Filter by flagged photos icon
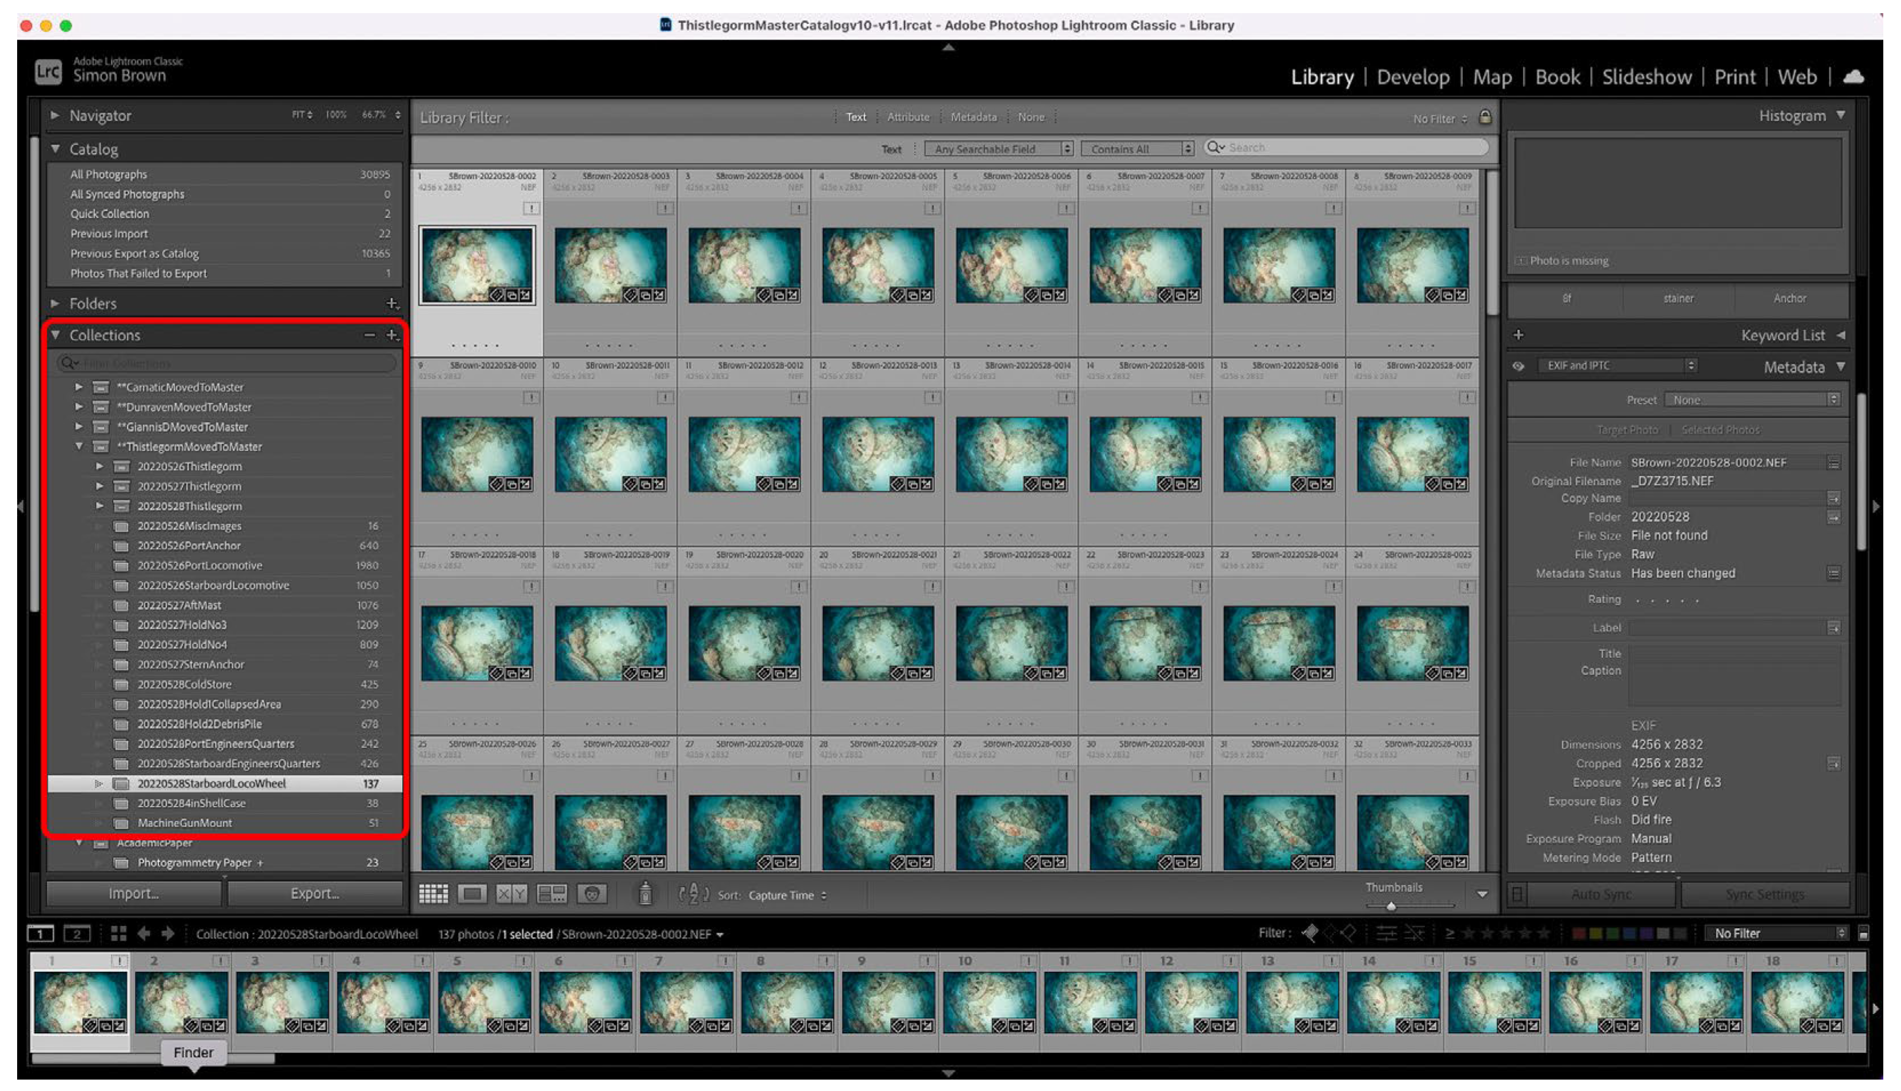The height and width of the screenshot is (1091, 1901). pos(1310,933)
